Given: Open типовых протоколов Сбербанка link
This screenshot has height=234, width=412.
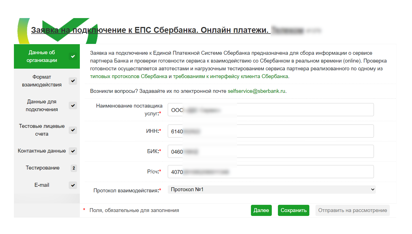Looking at the screenshot, I should coord(129,76).
